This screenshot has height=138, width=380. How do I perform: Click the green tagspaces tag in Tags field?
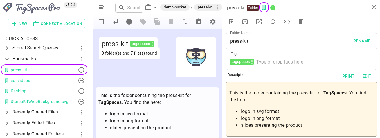[x=240, y=62]
